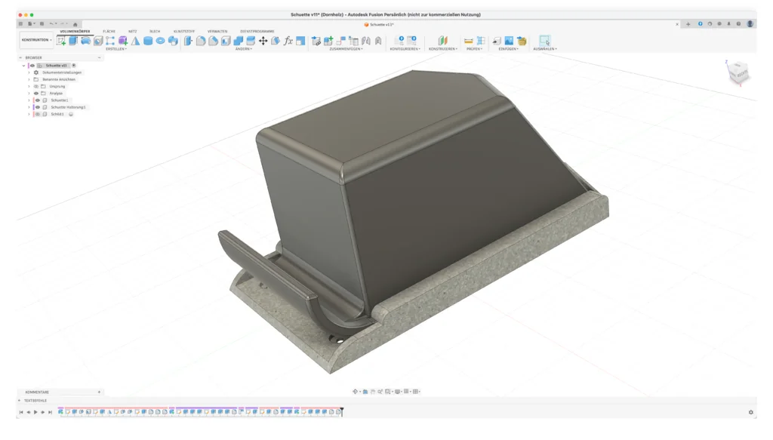
Task: Select the Extrude tool in toolbar
Action: coord(74,41)
